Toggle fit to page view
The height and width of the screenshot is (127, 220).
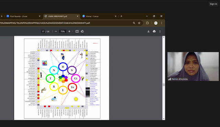[x=77, y=31]
